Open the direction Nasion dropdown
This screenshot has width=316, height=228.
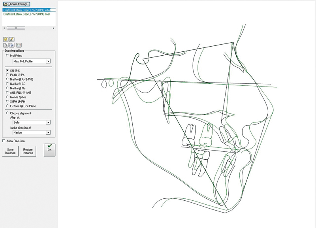(32, 133)
